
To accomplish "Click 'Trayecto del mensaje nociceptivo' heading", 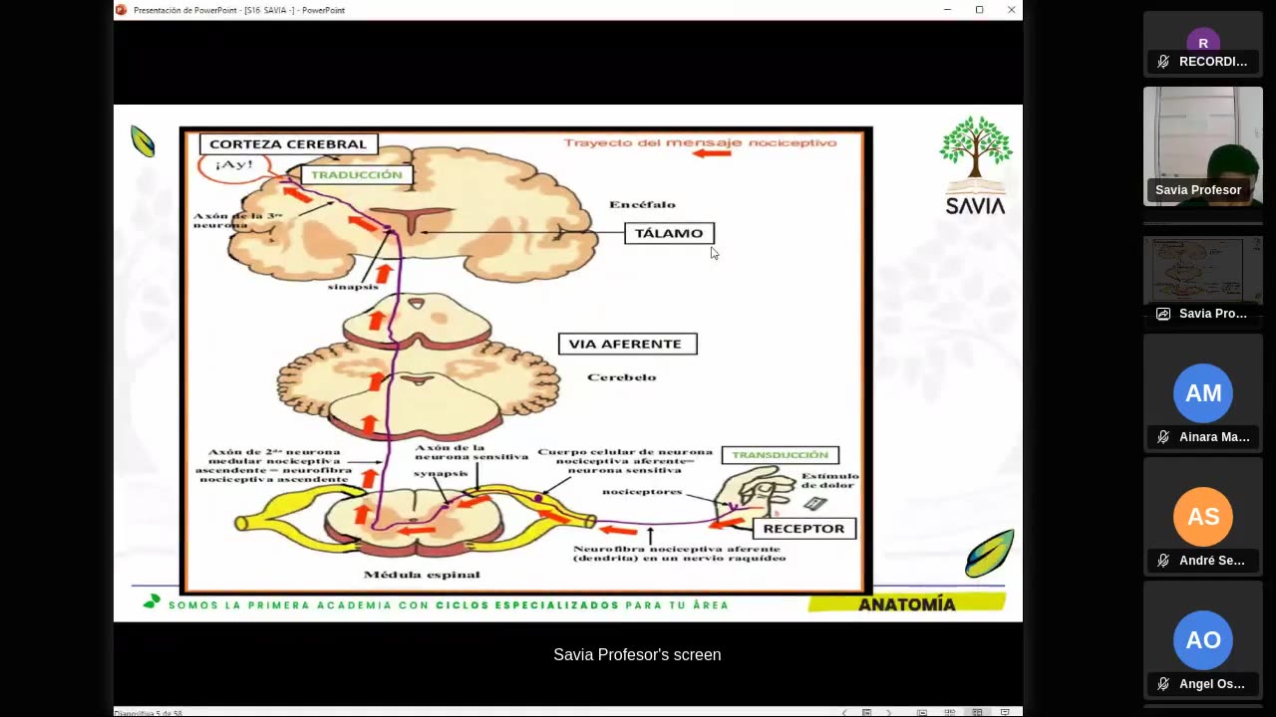I will click(x=700, y=142).
